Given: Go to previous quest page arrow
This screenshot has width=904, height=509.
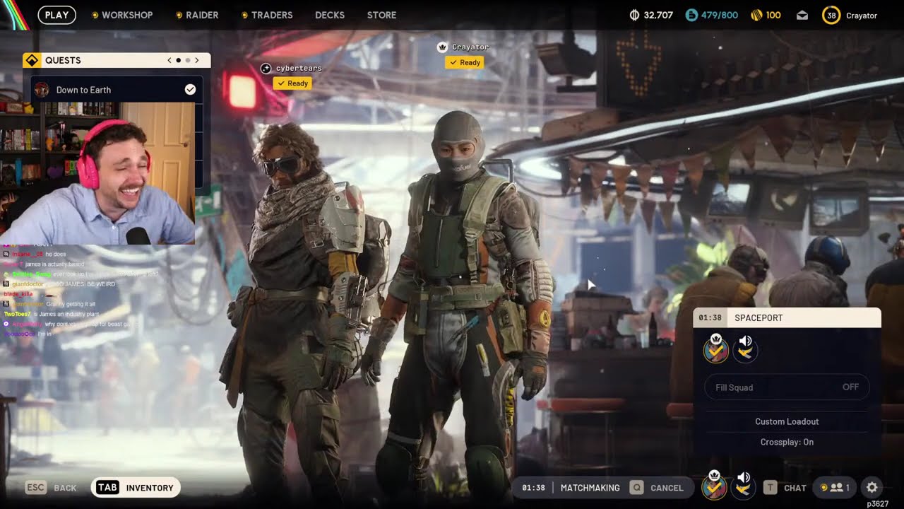Looking at the screenshot, I should 169,60.
